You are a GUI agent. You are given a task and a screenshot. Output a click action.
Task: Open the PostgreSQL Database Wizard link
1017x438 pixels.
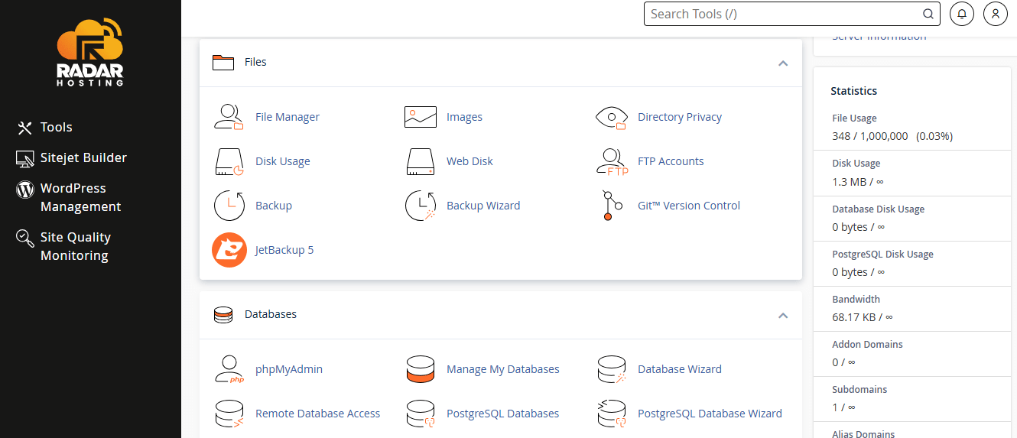click(x=710, y=414)
